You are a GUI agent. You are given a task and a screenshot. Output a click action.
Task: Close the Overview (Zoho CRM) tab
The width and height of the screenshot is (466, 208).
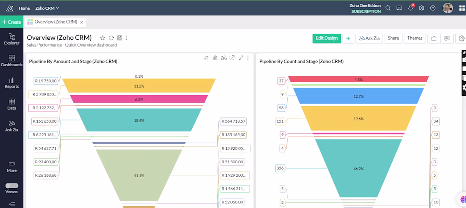click(x=81, y=22)
